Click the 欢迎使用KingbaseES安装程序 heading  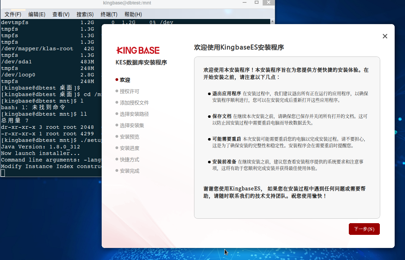pos(239,48)
